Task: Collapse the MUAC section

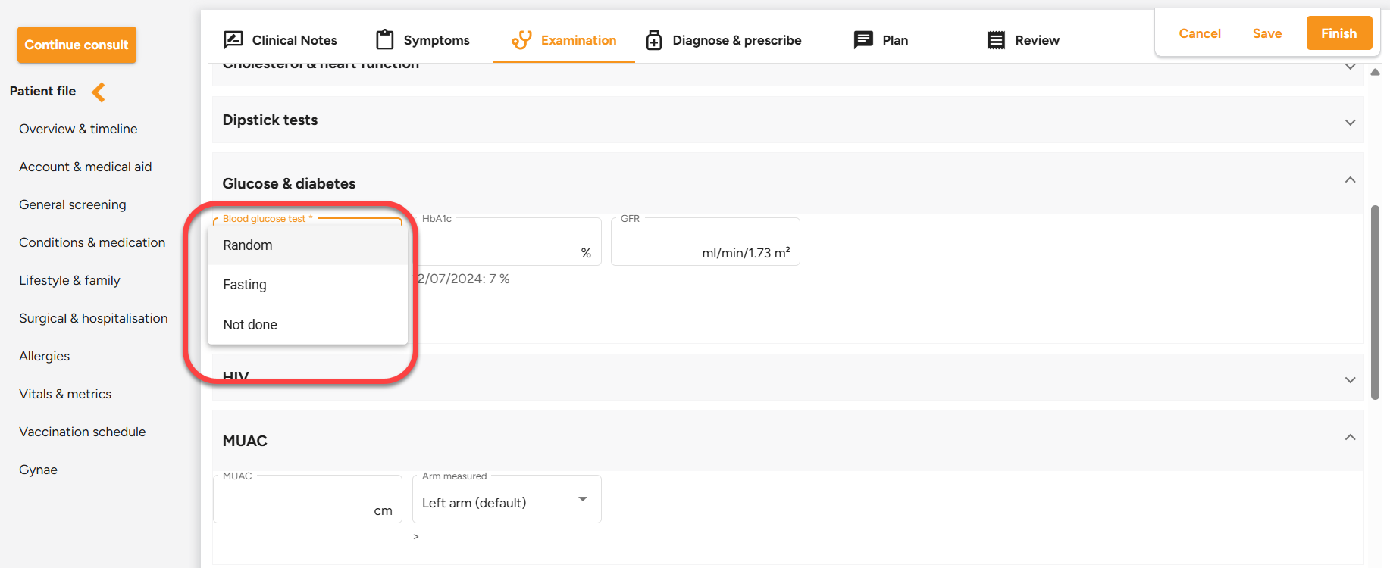Action: click(1350, 438)
